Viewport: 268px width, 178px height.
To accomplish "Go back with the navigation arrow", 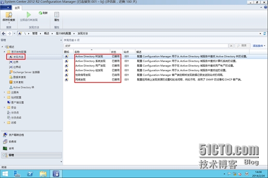I will click(3, 33).
